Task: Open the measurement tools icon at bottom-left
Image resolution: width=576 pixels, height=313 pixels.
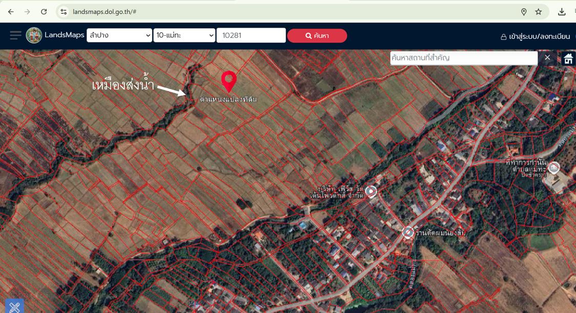Action: pos(15,306)
